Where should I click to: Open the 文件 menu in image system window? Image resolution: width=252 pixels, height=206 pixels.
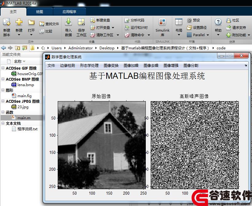click(51, 66)
